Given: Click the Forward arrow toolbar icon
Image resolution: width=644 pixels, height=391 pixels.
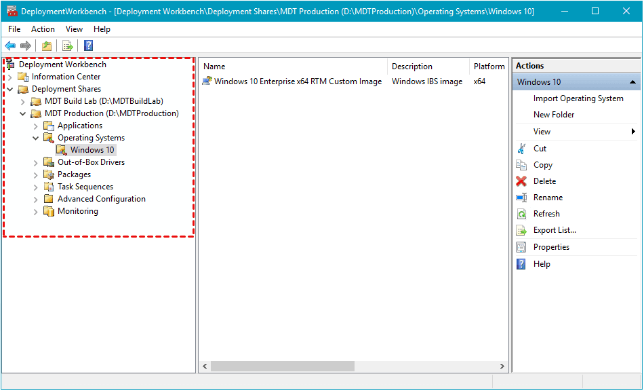Looking at the screenshot, I should (x=26, y=45).
